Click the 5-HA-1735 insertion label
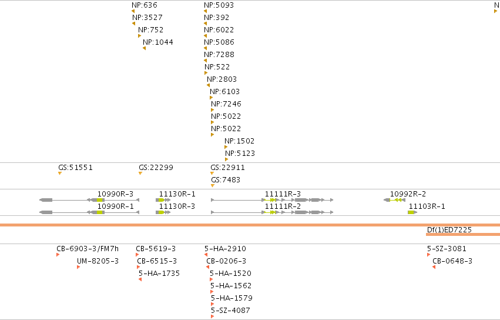This screenshot has width=500, height=320. [x=159, y=274]
